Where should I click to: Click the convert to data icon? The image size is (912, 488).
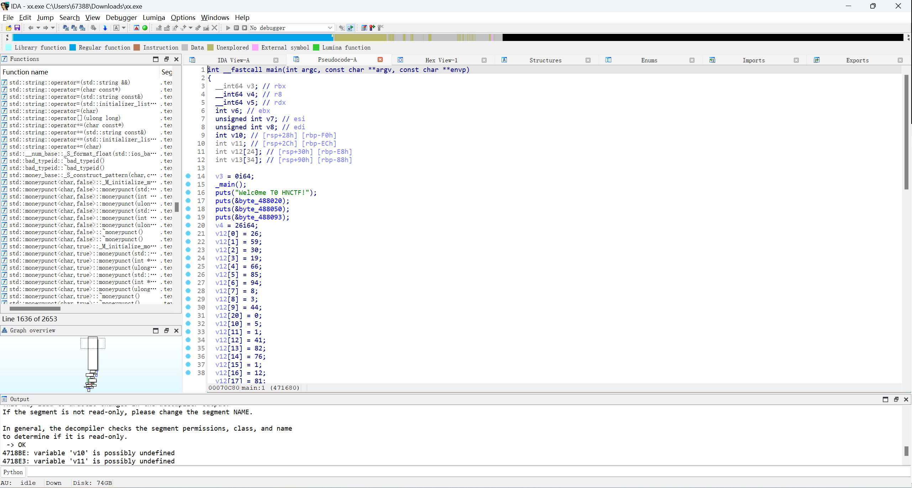point(167,28)
